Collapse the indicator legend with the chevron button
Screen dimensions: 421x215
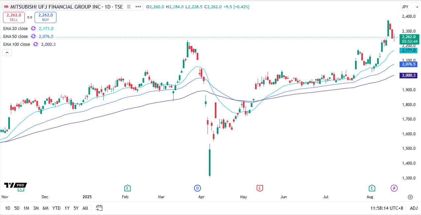[7, 52]
